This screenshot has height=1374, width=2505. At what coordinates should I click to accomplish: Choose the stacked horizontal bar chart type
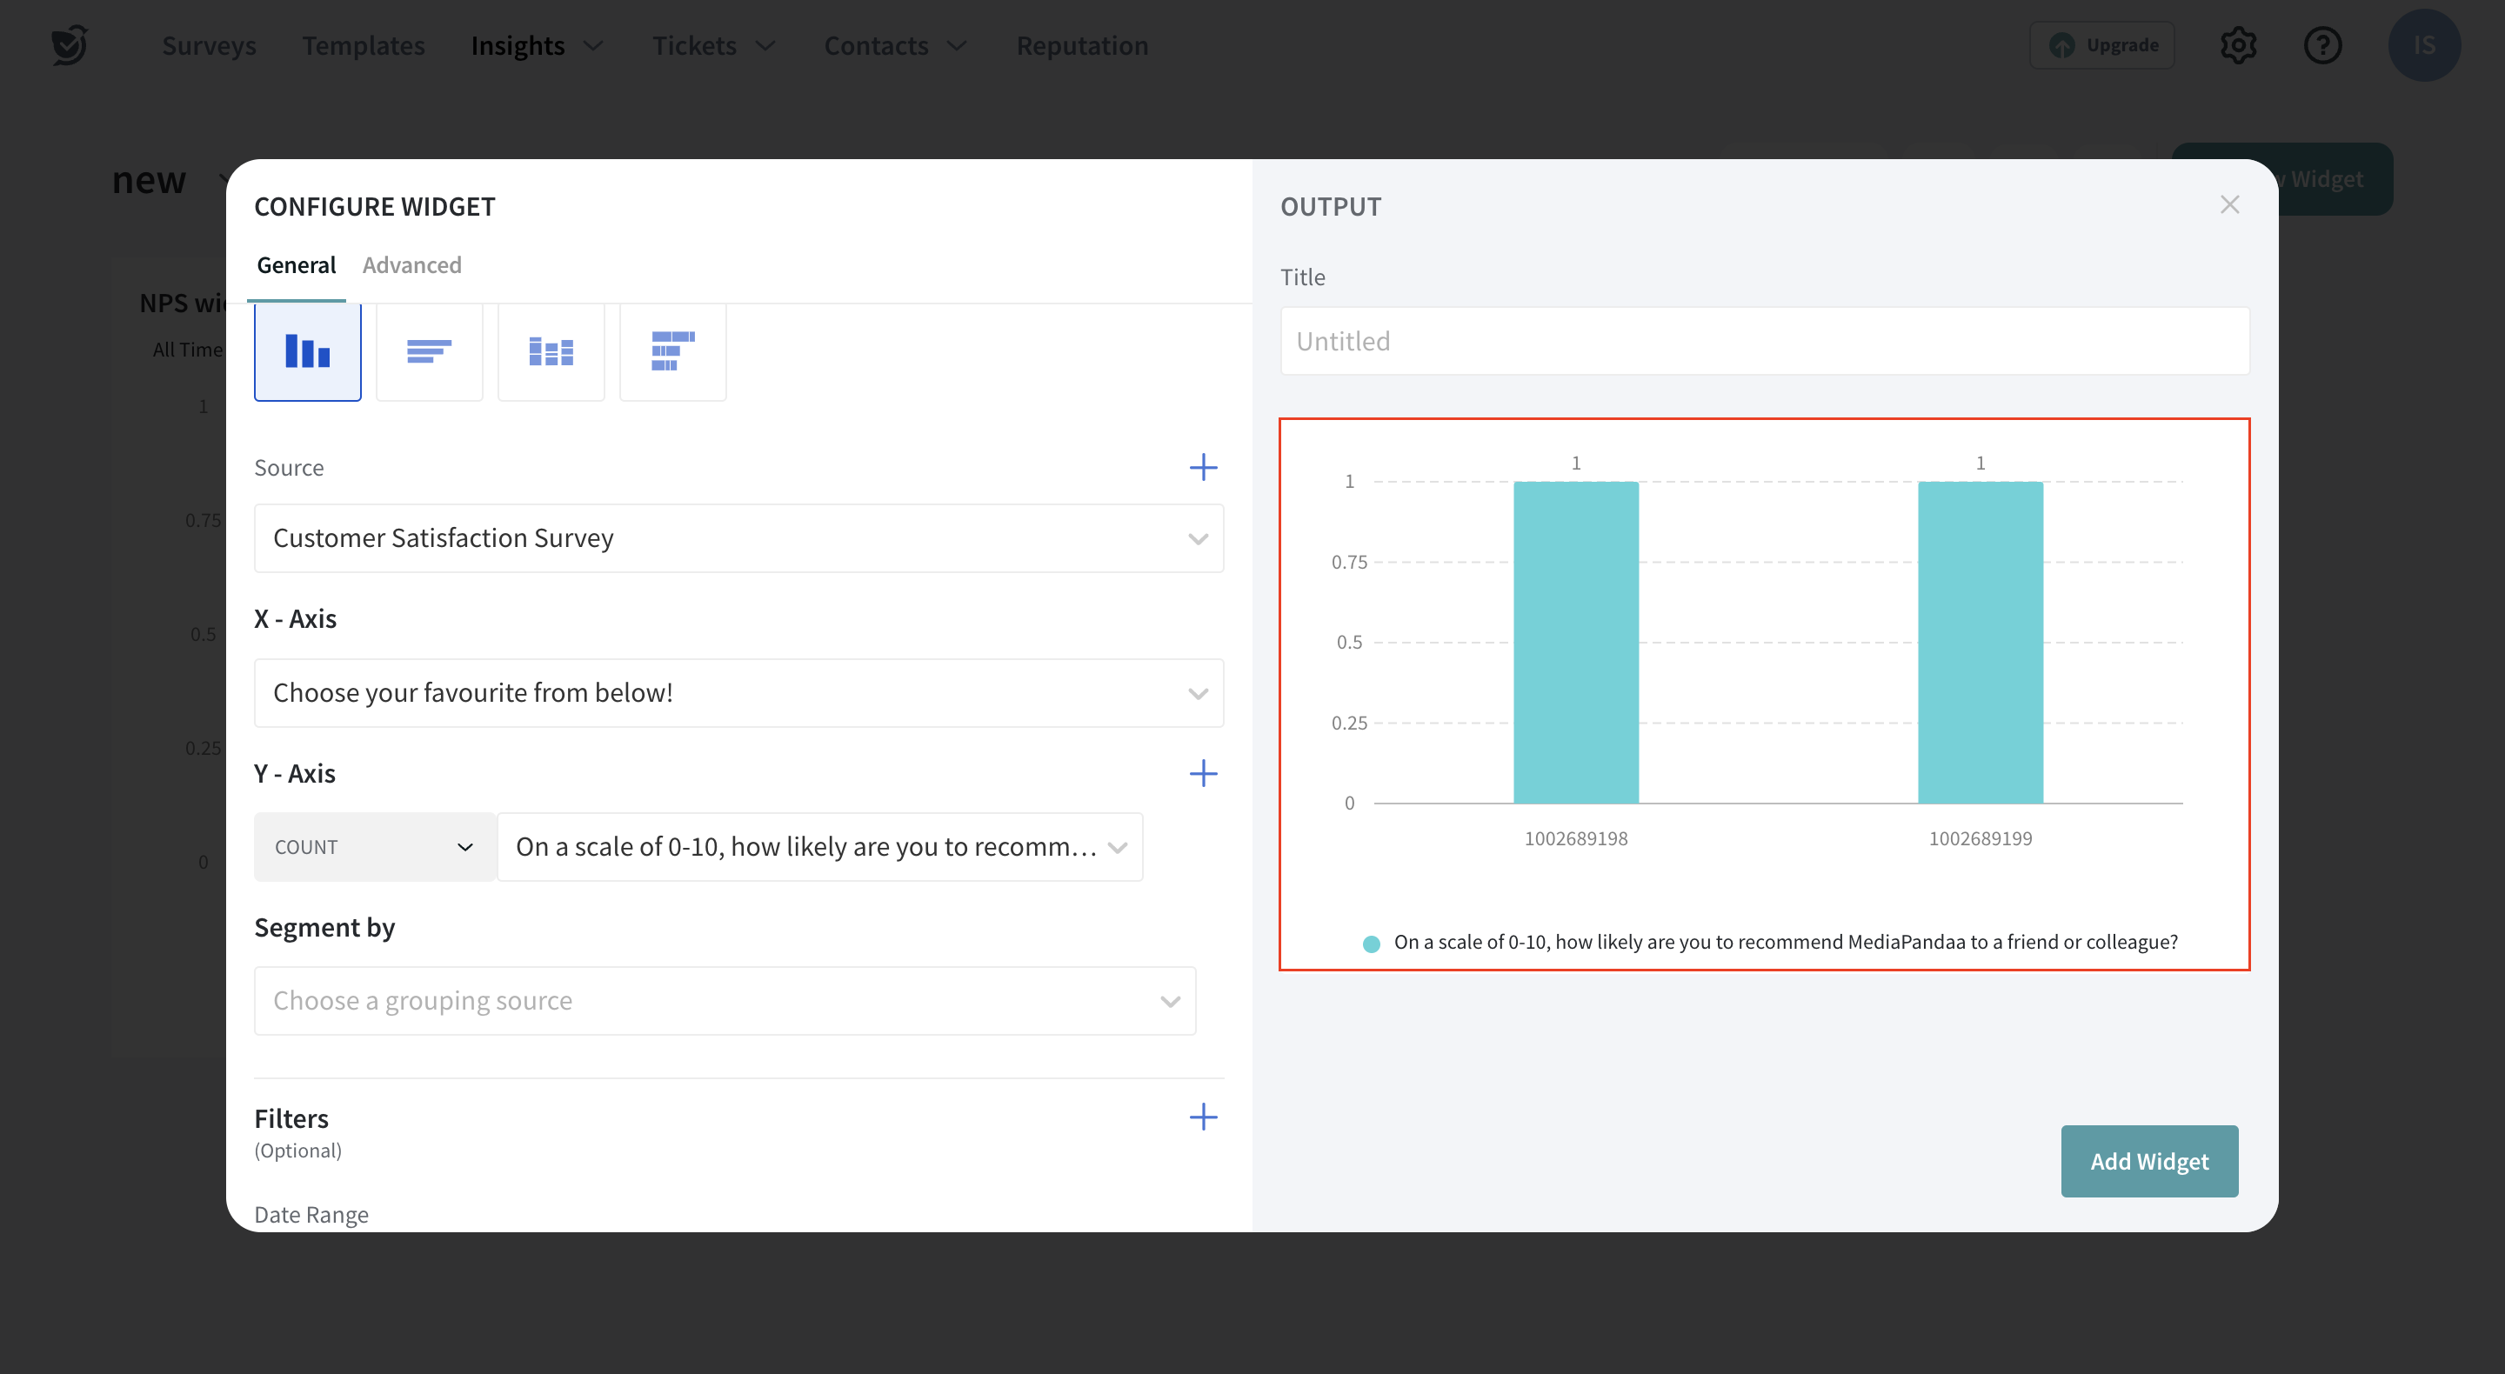[x=672, y=351]
